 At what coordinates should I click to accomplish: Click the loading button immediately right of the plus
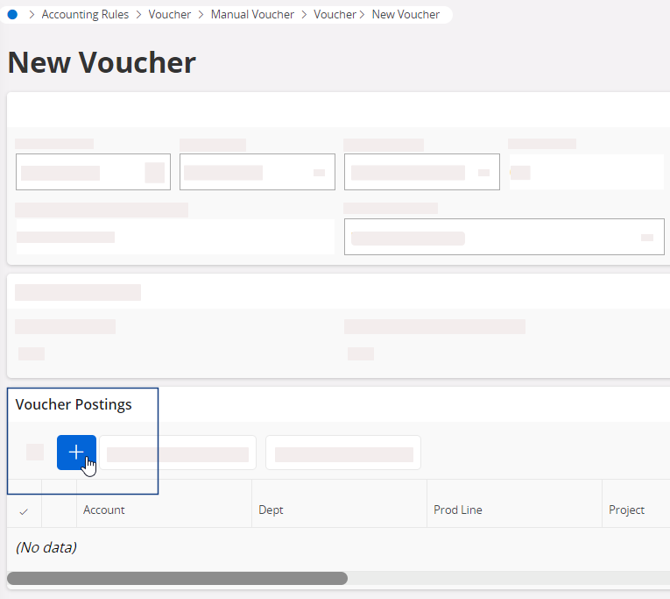tap(178, 453)
